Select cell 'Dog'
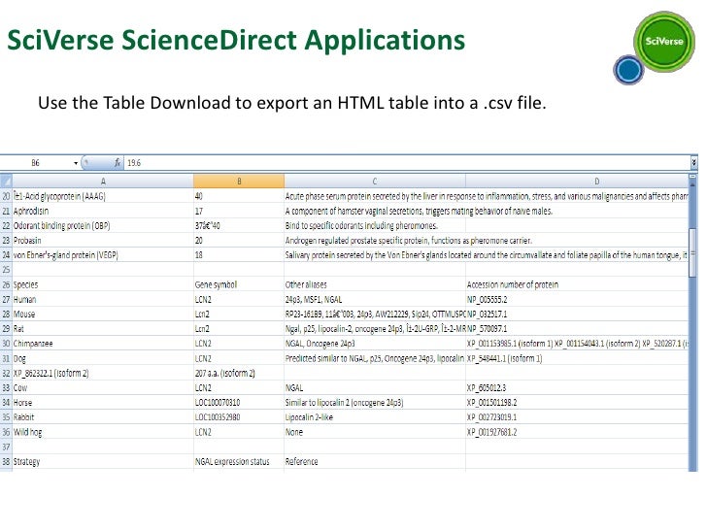 (x=103, y=358)
